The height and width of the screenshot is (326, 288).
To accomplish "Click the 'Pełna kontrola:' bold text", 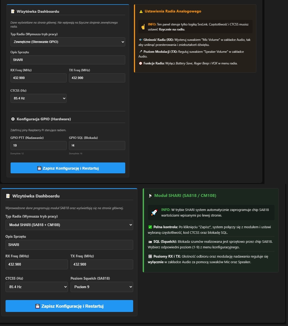I will tap(166, 227).
